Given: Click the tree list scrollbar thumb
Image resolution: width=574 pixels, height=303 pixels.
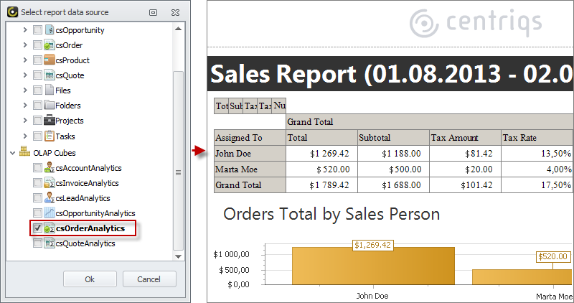Looking at the screenshot, I should 178,161.
